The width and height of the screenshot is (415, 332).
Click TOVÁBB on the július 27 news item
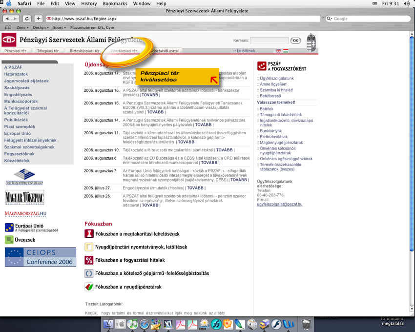coord(195,188)
